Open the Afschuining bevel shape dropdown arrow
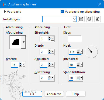104x100 pixels. pos(24,42)
